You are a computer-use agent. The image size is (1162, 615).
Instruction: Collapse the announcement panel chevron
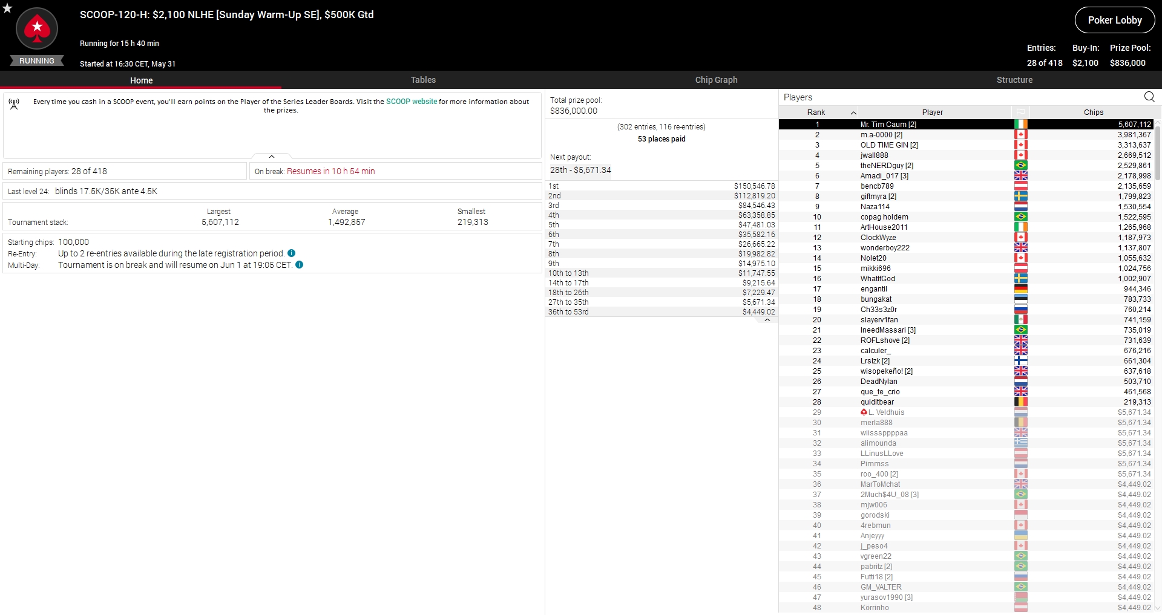point(272,157)
